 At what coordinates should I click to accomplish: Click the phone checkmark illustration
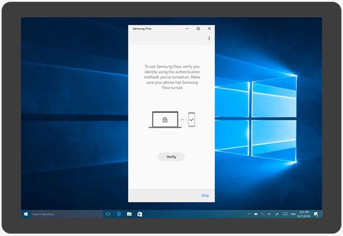pos(192,119)
